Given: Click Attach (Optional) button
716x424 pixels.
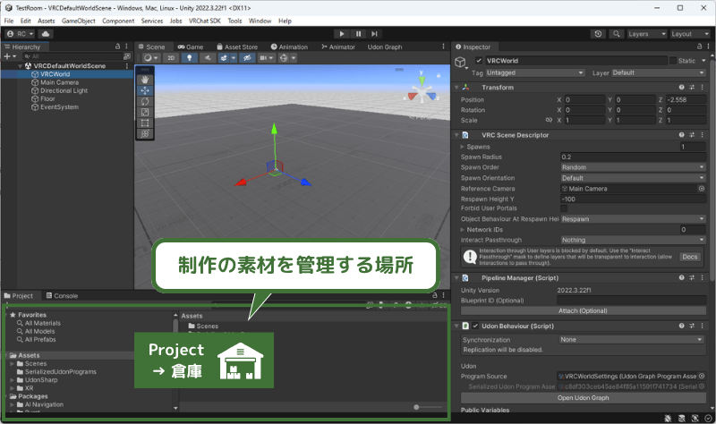Looking at the screenshot, I should click(x=584, y=310).
